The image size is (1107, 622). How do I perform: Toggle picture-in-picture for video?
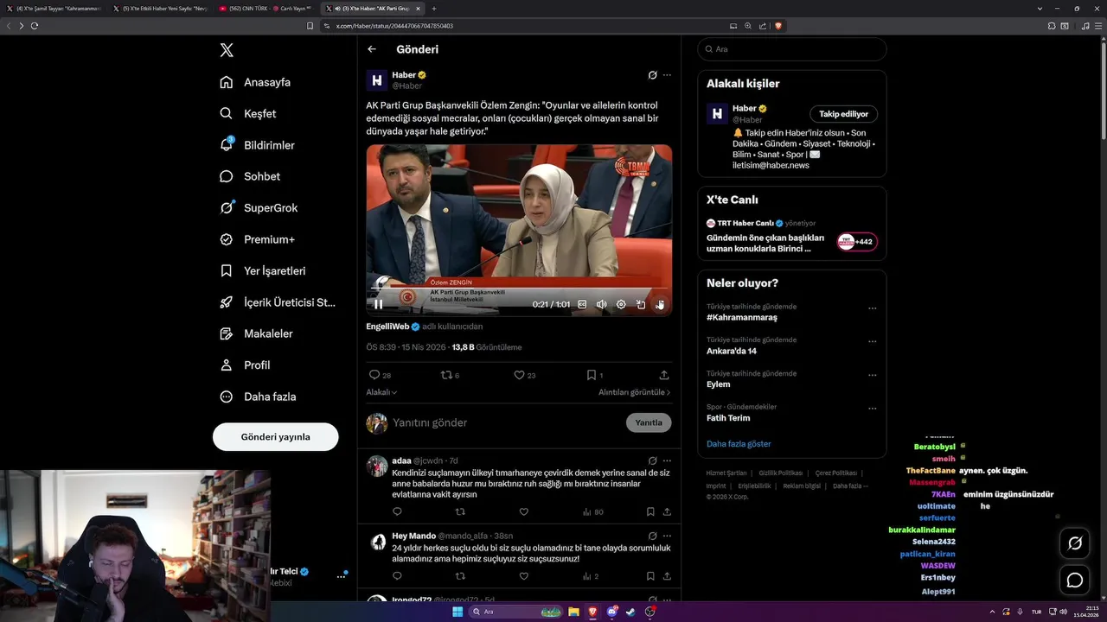click(641, 304)
